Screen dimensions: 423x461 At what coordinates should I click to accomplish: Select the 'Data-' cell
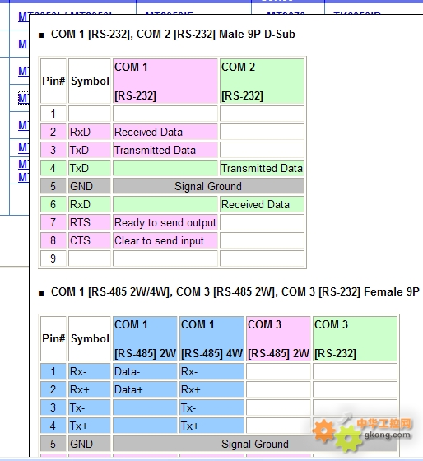click(145, 371)
